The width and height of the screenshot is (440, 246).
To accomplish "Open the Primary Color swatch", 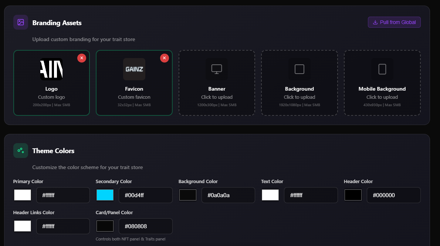I will click(23, 195).
